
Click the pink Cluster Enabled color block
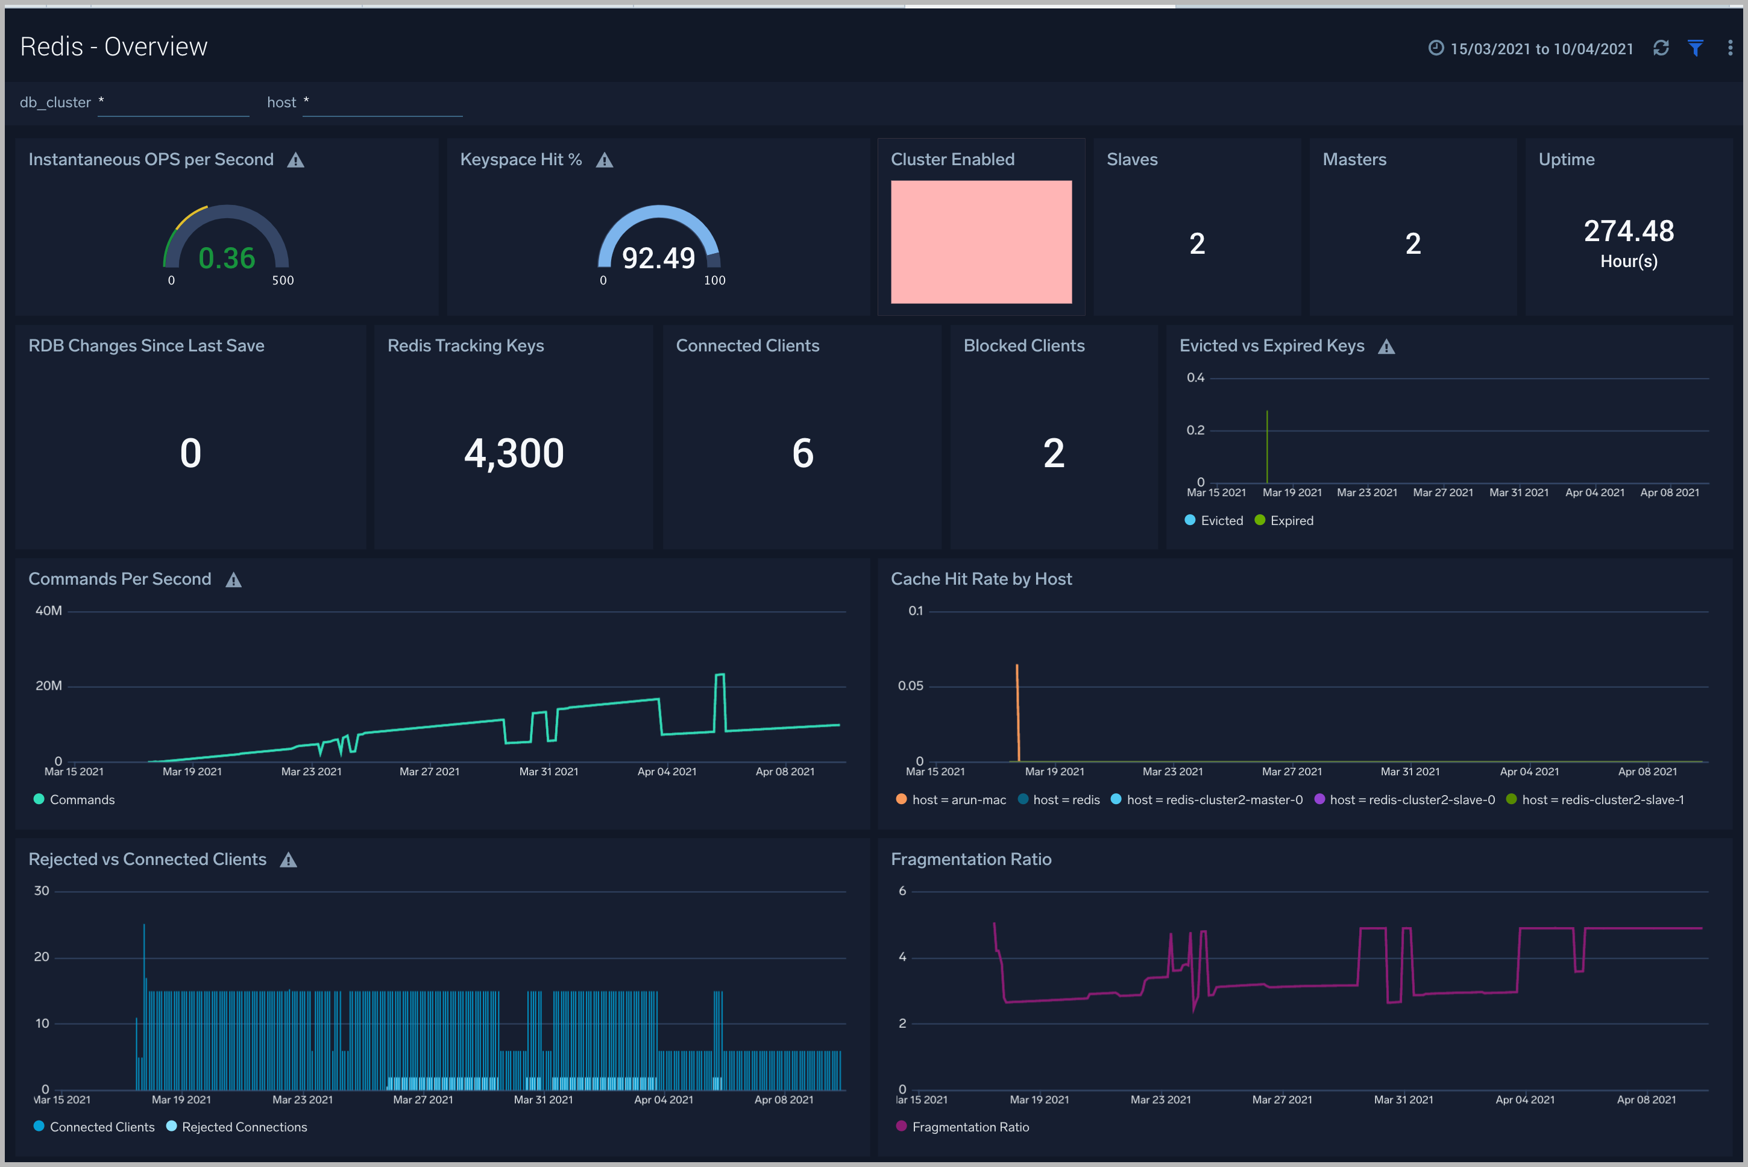point(981,242)
